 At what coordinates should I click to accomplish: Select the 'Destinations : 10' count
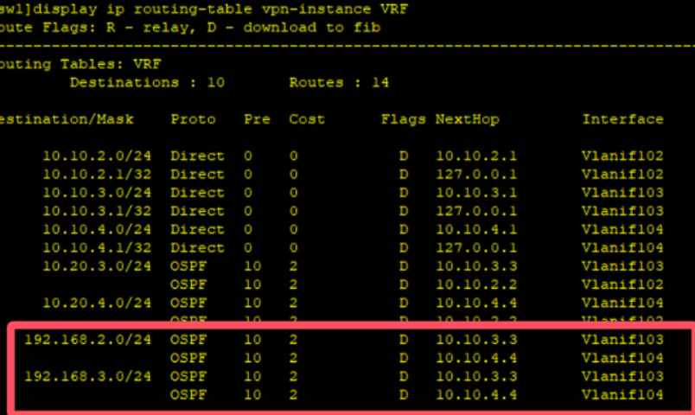pyautogui.click(x=147, y=82)
